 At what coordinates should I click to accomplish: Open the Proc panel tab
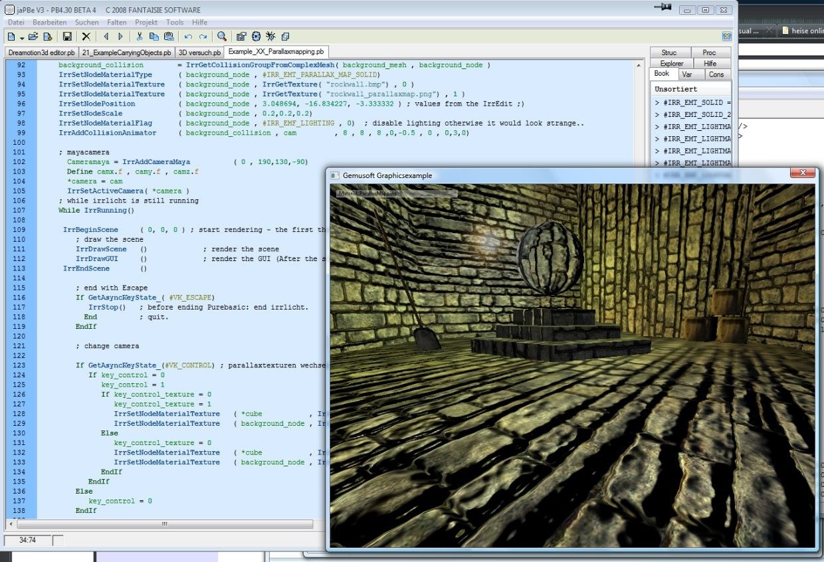pyautogui.click(x=710, y=52)
